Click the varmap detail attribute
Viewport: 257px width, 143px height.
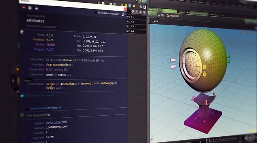pos(62,75)
